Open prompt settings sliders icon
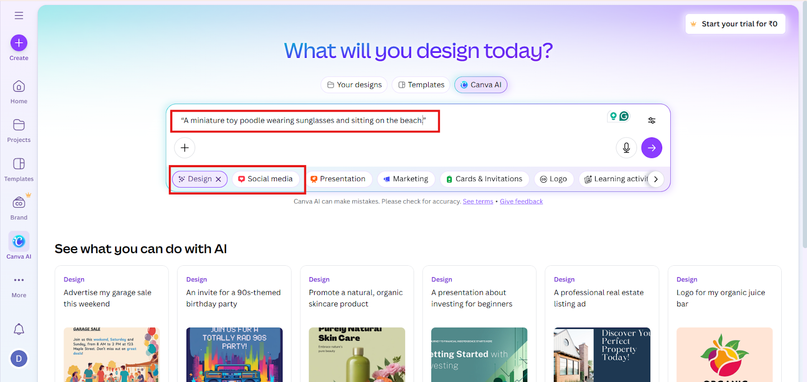The width and height of the screenshot is (807, 382). tap(652, 120)
